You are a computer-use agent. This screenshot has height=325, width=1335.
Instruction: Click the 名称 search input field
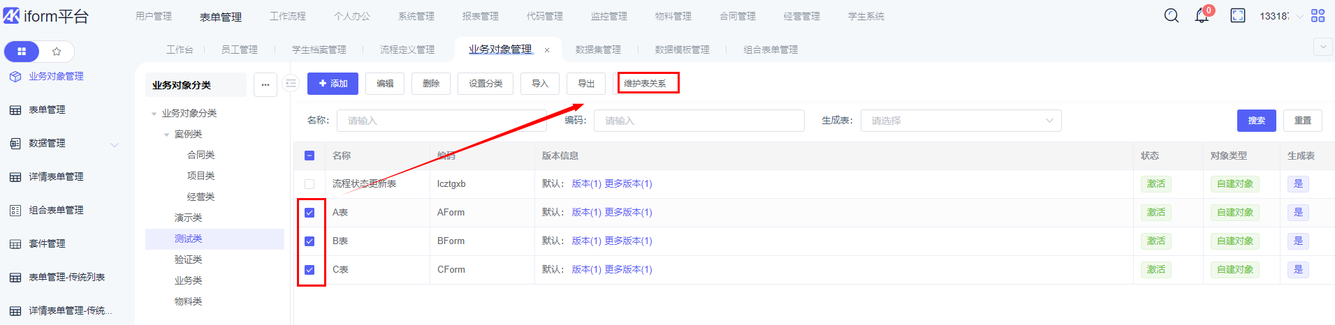tap(442, 121)
